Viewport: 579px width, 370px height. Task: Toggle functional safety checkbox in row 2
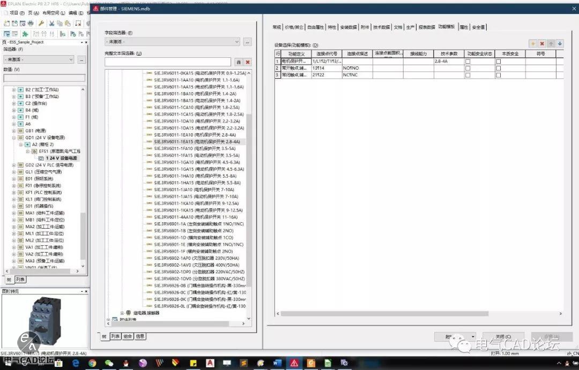pos(468,68)
